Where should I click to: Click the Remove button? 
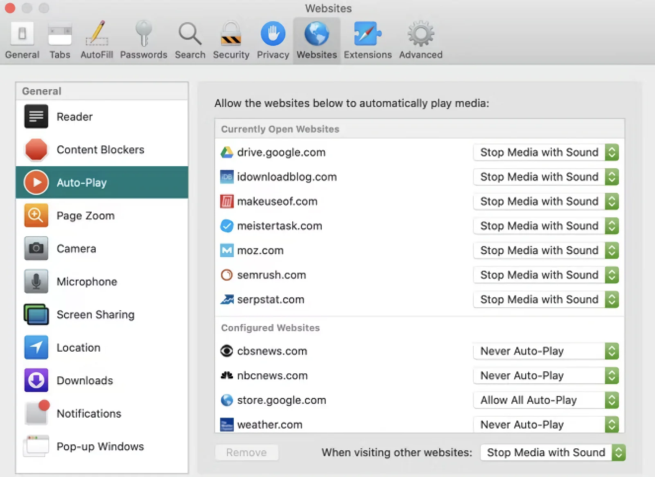246,452
